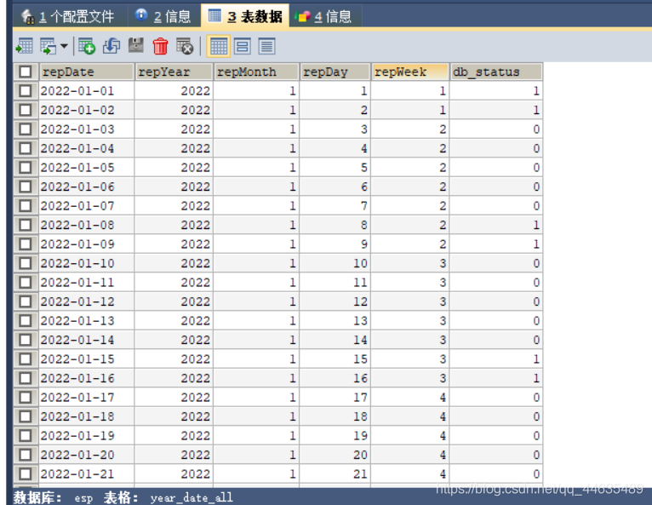Click db_status cell in the 2022-01-08 row
Screen dimensions: 652x505
pos(496,225)
